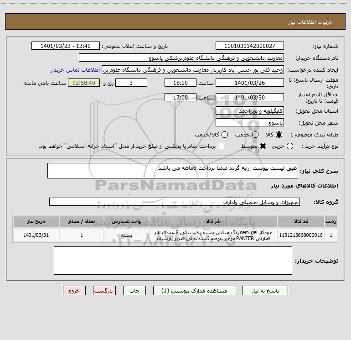Image resolution: width=351 pixels, height=340 pixels.
Task: Click the بازگشت back button
Action: point(104,291)
